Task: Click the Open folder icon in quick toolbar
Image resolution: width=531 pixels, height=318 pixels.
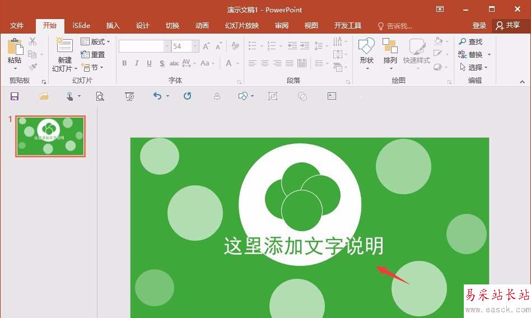Action: (44, 96)
